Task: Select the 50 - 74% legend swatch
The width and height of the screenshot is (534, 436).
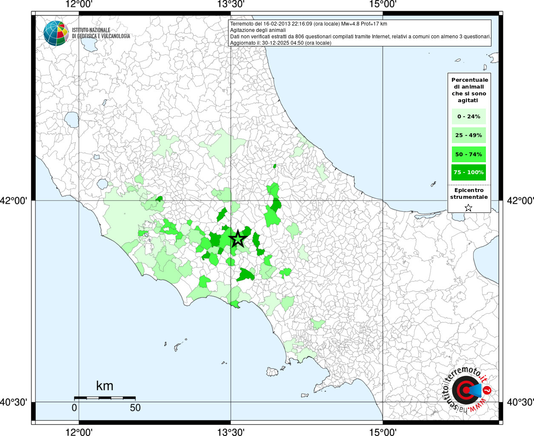Action: (468, 154)
